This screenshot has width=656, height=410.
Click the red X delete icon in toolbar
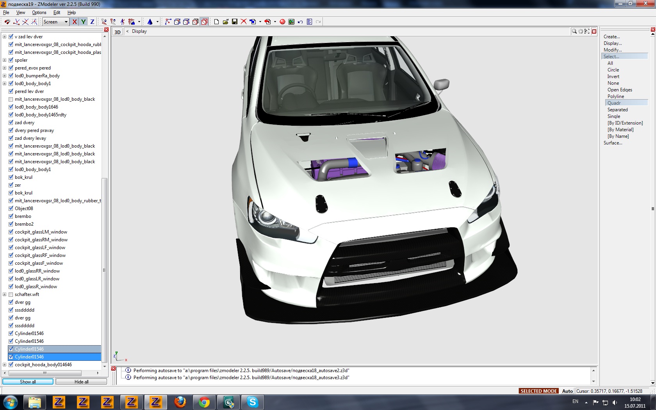click(x=244, y=22)
